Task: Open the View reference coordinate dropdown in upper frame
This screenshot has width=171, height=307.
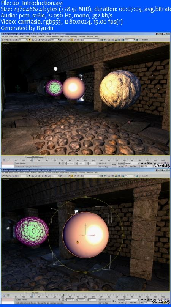Action: (55, 40)
